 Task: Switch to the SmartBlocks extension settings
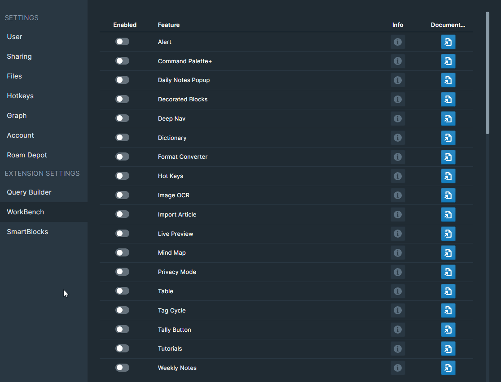point(27,232)
